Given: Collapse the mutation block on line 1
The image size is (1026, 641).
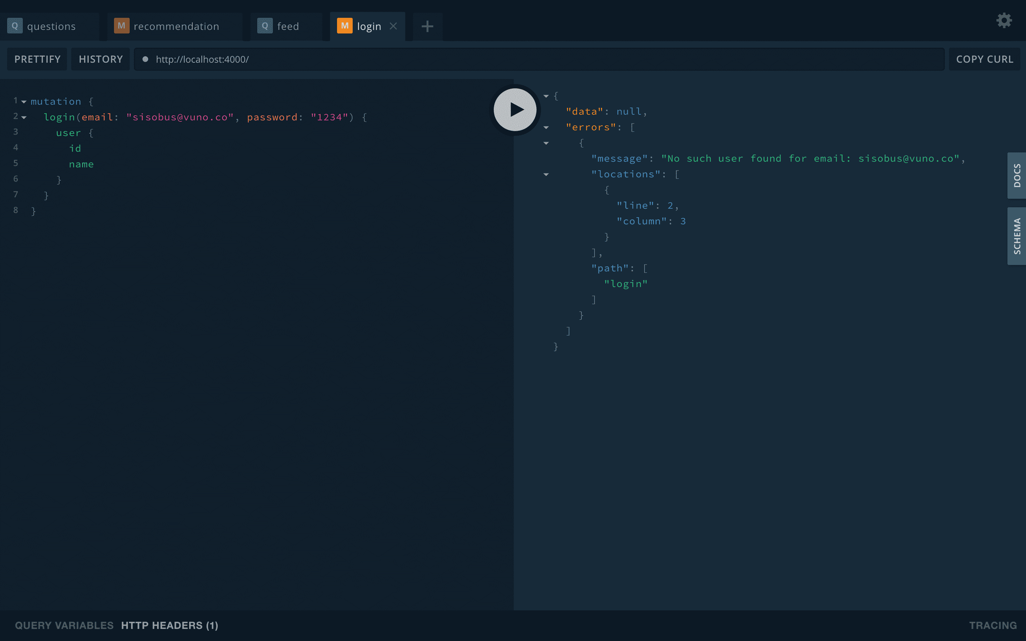Looking at the screenshot, I should coord(24,102).
